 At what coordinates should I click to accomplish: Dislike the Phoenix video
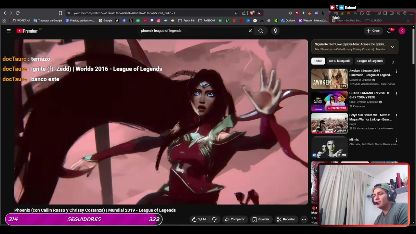pyautogui.click(x=214, y=219)
